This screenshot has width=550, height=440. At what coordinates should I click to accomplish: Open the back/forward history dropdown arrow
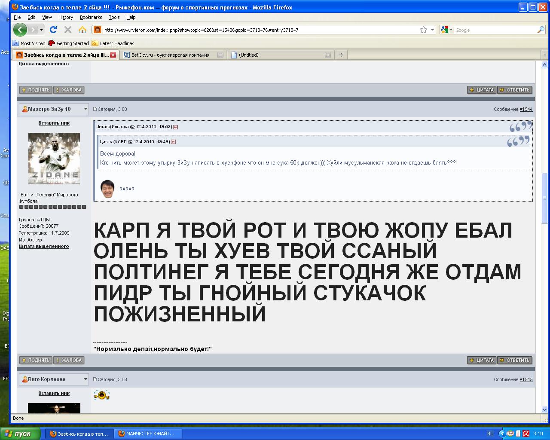(x=41, y=30)
